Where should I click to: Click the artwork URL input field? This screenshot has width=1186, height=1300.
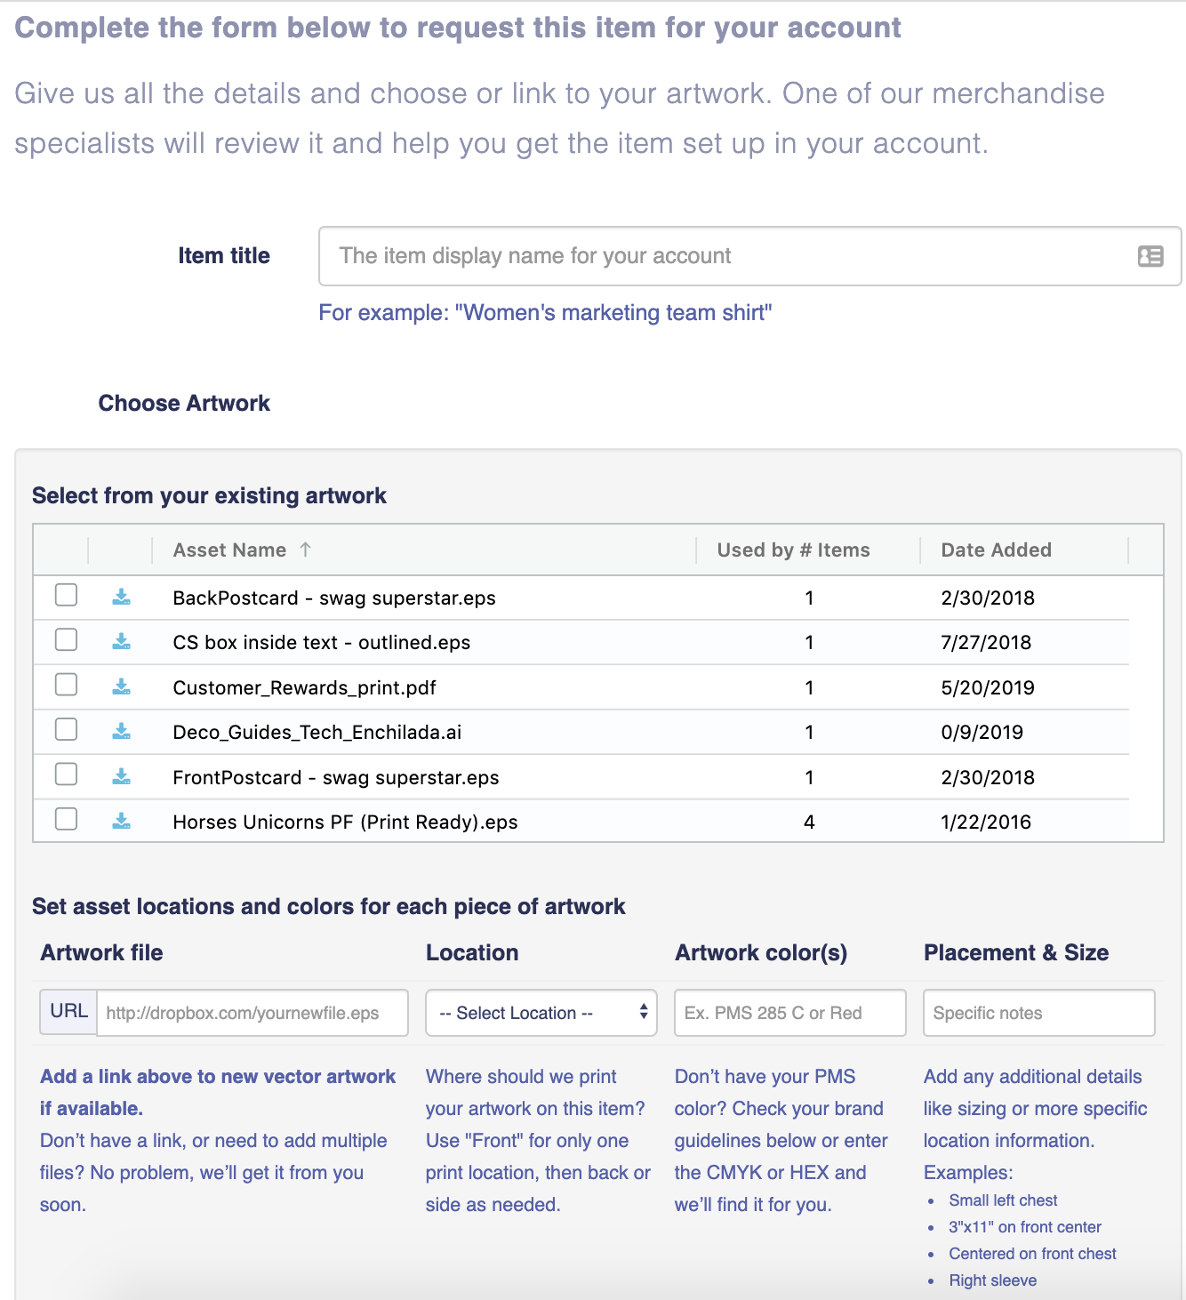click(x=252, y=1013)
